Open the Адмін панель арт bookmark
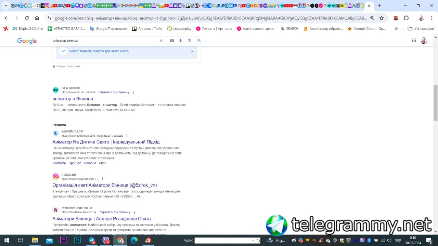This screenshot has height=246, width=438. [x=256, y=29]
